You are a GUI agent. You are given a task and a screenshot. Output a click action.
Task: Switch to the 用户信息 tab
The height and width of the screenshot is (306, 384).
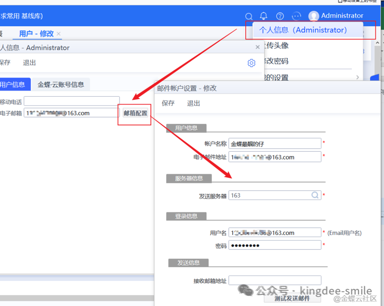click(13, 85)
